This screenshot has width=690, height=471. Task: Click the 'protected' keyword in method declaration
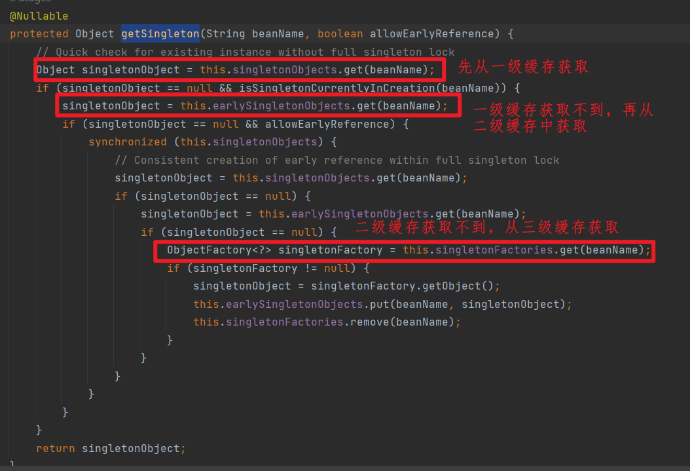coord(39,34)
